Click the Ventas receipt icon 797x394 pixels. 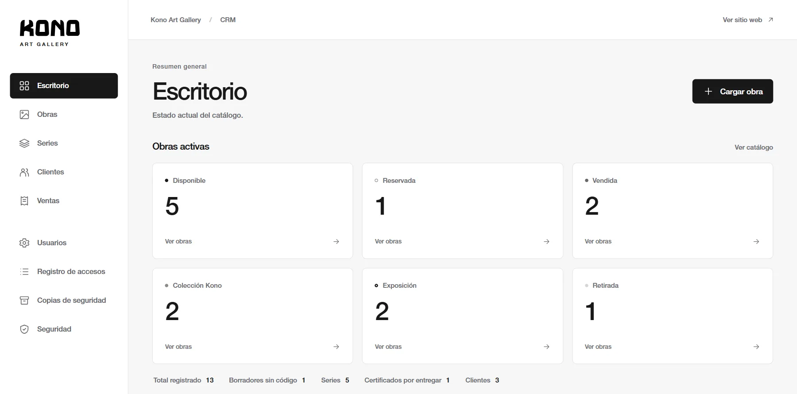pyautogui.click(x=24, y=201)
